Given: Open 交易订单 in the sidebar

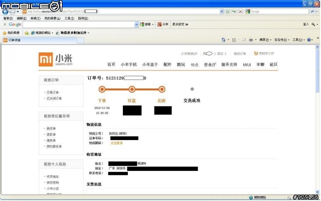Looking at the screenshot, I should point(52,92).
